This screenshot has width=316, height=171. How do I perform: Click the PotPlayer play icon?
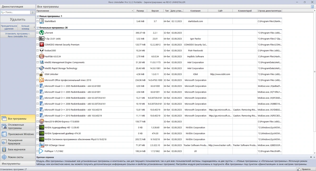pos(41,151)
